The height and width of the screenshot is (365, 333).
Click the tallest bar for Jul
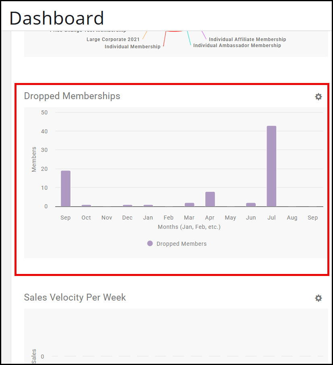[x=271, y=166]
